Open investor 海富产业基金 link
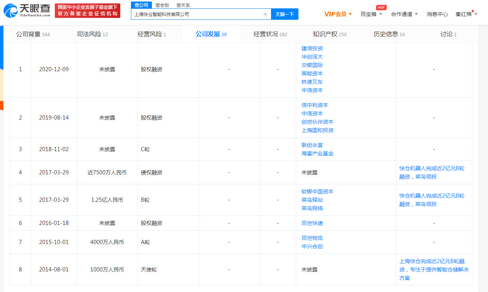Image resolution: width=488 pixels, height=292 pixels. pyautogui.click(x=317, y=153)
